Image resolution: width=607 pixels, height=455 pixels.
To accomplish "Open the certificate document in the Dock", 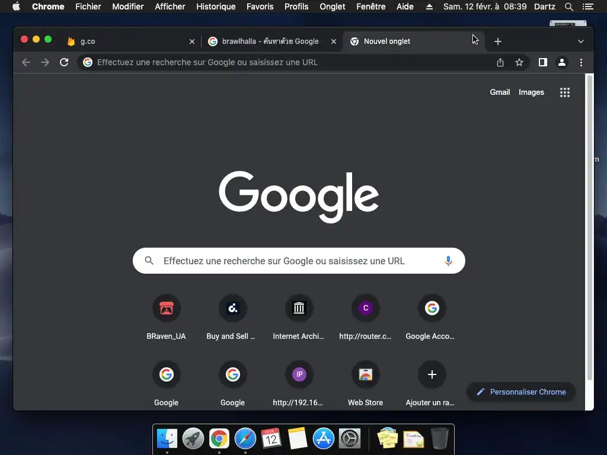I will point(413,439).
